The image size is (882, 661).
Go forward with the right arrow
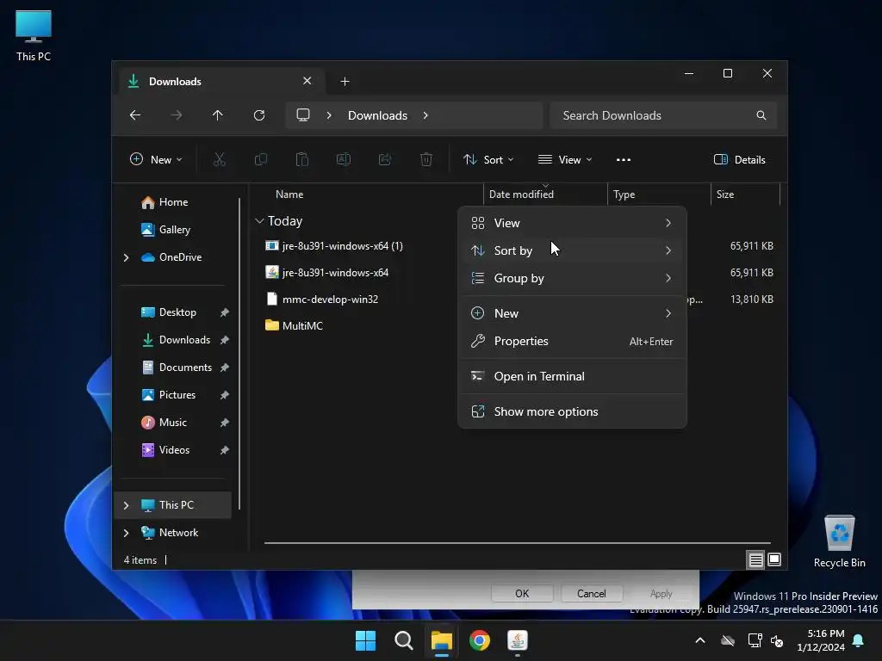[x=176, y=115]
